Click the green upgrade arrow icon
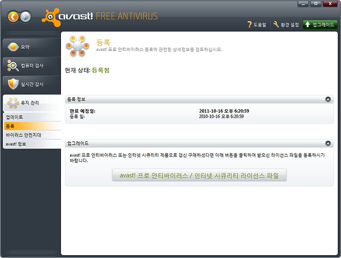 (x=307, y=25)
